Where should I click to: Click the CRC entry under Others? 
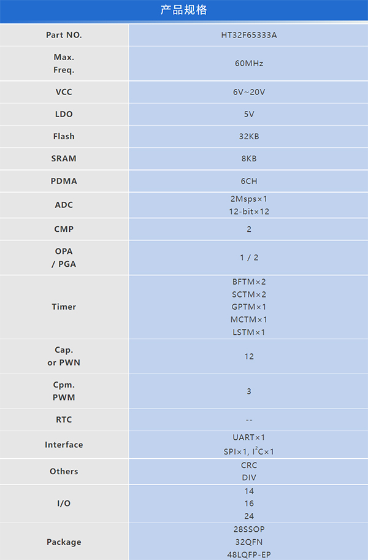(x=248, y=465)
